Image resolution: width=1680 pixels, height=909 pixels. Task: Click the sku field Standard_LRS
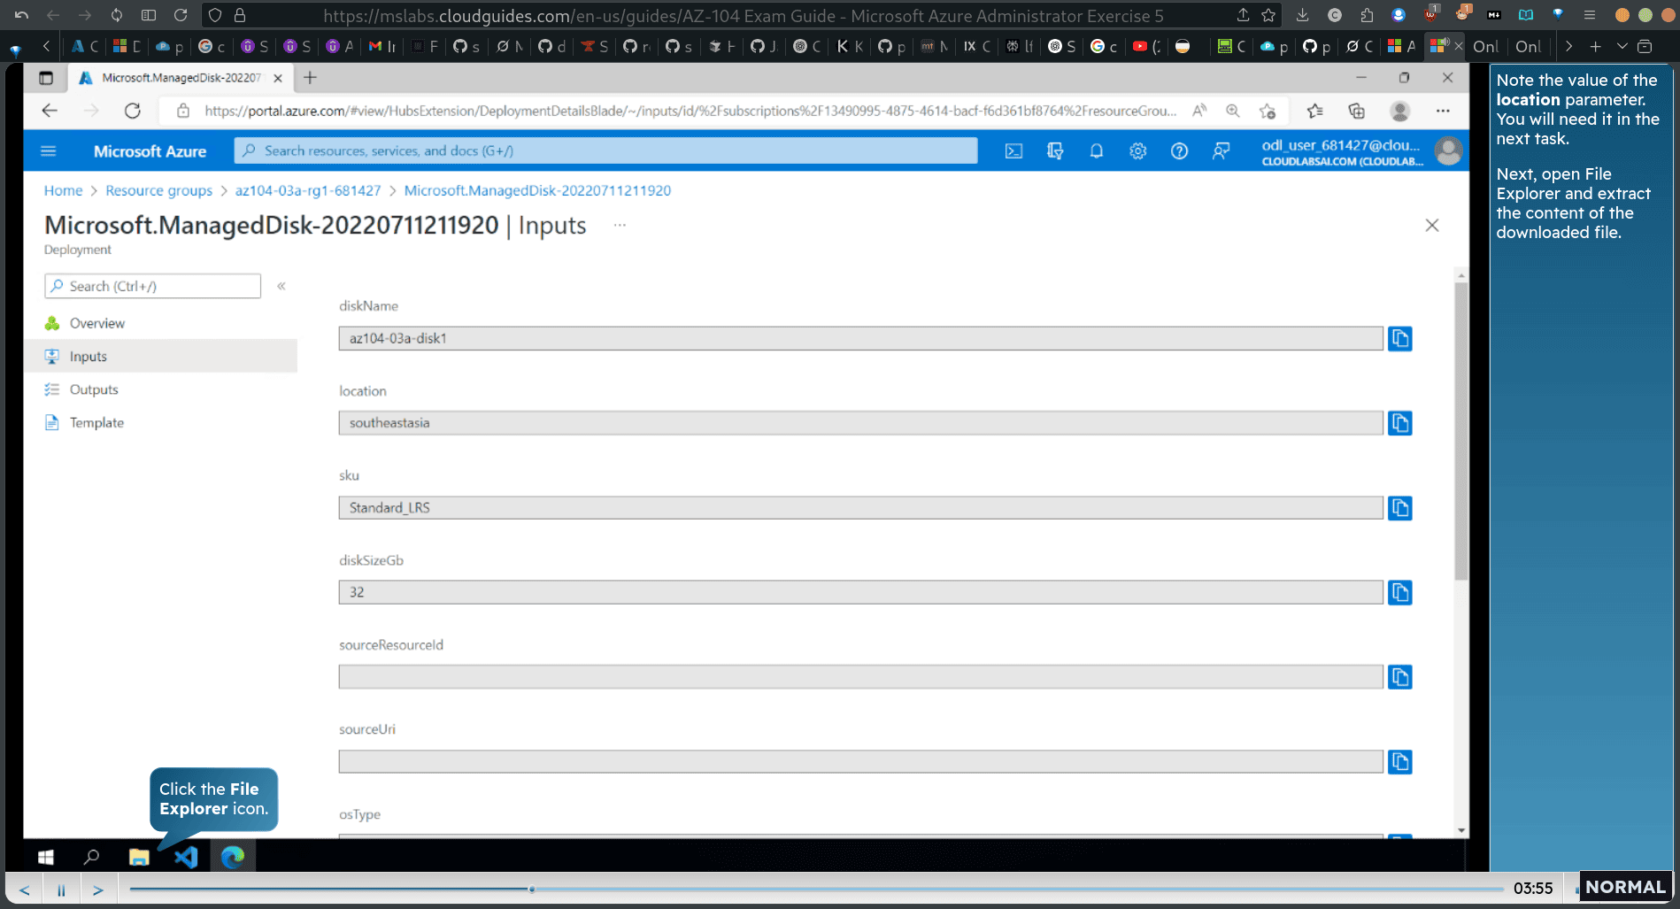(x=860, y=508)
